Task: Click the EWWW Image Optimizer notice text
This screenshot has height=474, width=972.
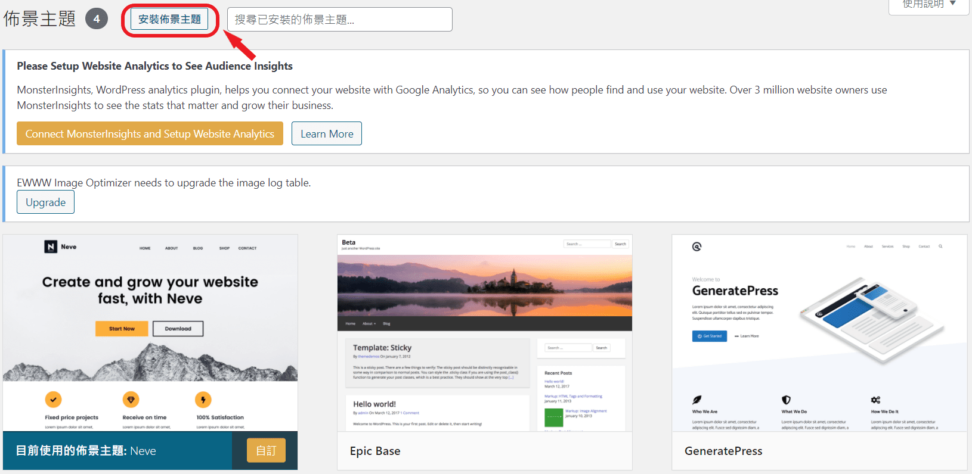Action: click(164, 183)
